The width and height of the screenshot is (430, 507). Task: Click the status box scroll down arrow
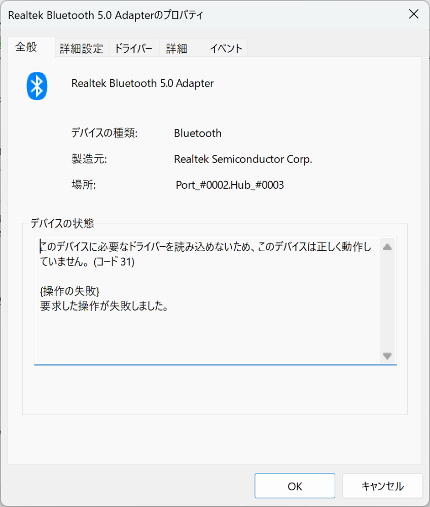(387, 356)
